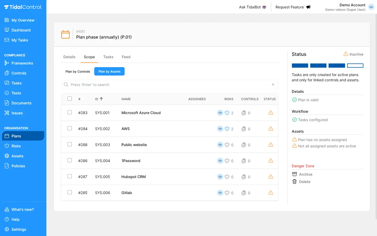Open the Details tab
The height and width of the screenshot is (236, 377).
[x=69, y=57]
